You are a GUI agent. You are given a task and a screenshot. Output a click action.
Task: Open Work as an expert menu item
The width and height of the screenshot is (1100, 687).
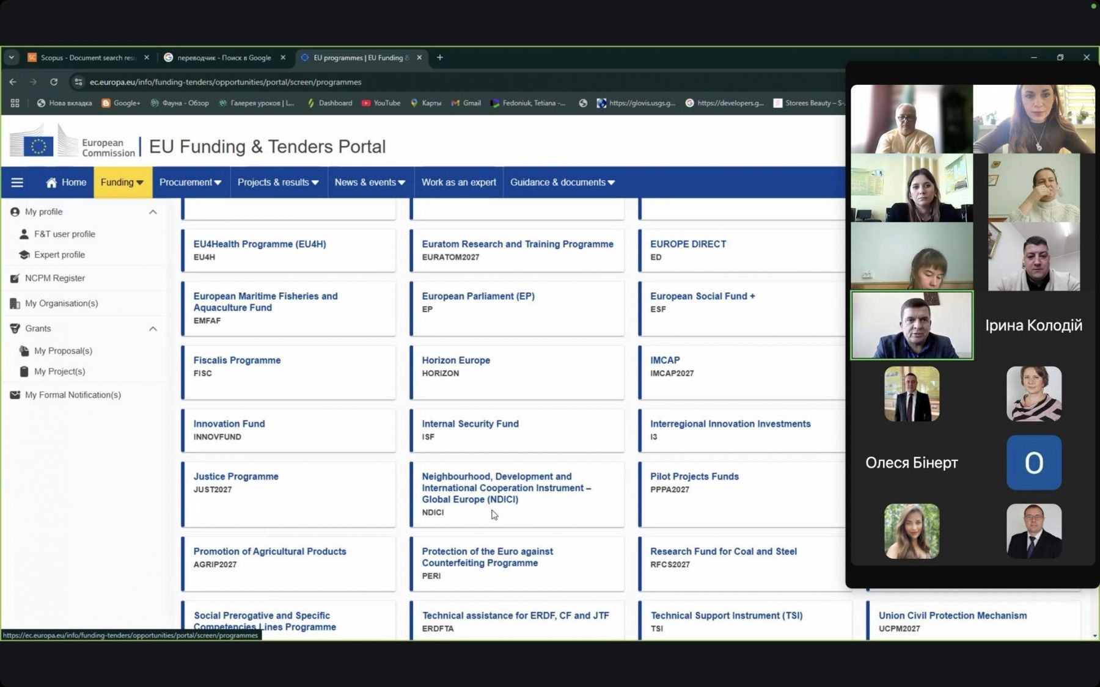(458, 183)
